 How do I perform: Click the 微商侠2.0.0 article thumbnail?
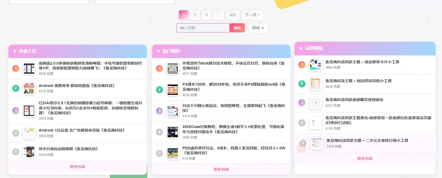coord(29,69)
